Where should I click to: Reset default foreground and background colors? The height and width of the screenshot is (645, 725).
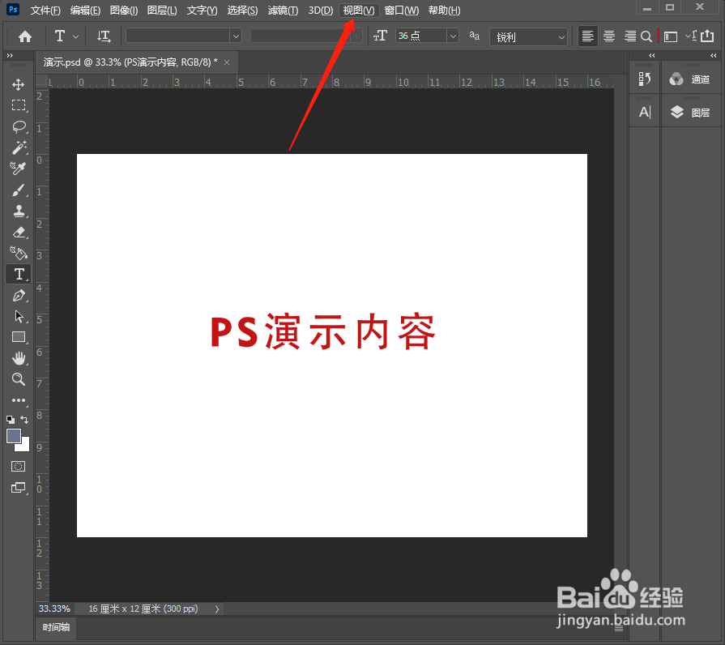(11, 420)
